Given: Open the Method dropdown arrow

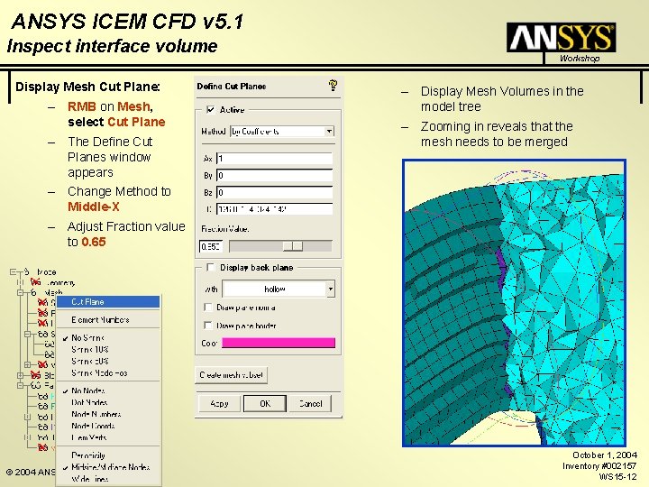Looking at the screenshot, I should pyautogui.click(x=329, y=132).
